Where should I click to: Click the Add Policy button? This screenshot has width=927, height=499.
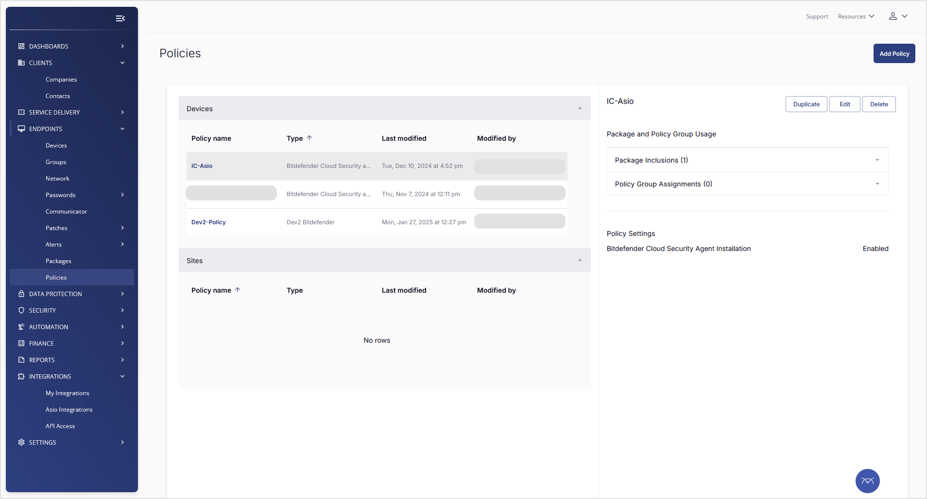pyautogui.click(x=894, y=53)
